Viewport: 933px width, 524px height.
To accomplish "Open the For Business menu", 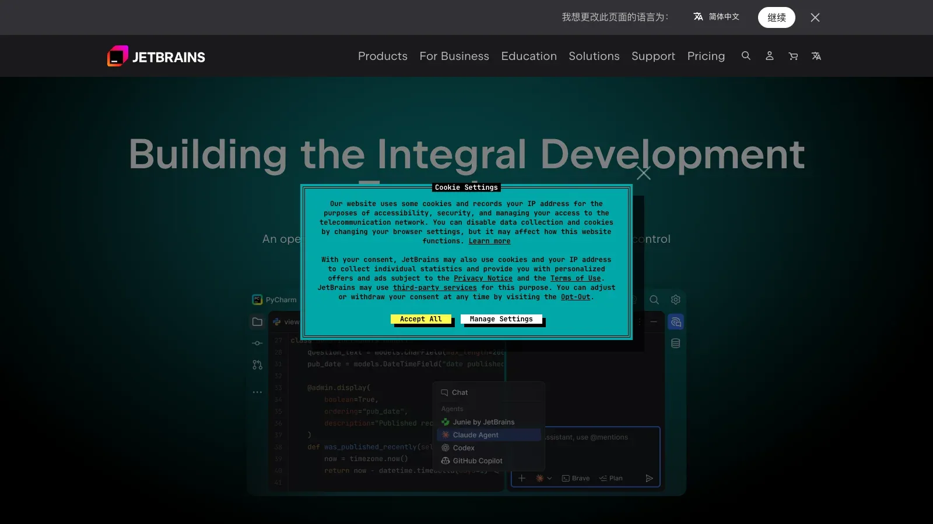I will click(454, 56).
